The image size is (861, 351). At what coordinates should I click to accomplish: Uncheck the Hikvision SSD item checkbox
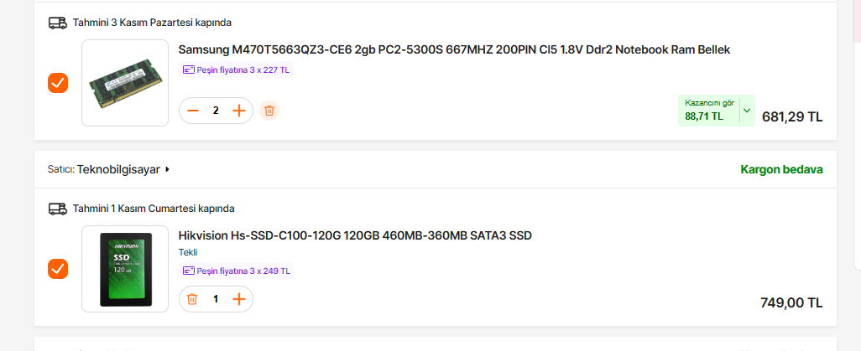coord(58,269)
